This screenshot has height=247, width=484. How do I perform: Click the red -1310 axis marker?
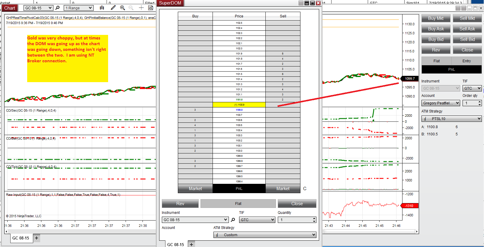409,206
